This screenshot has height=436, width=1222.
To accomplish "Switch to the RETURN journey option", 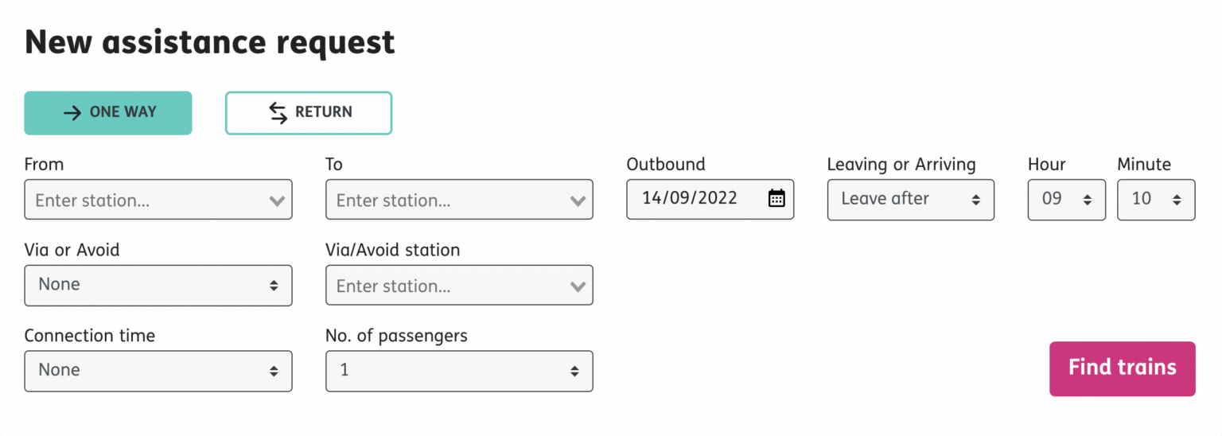I will [309, 113].
